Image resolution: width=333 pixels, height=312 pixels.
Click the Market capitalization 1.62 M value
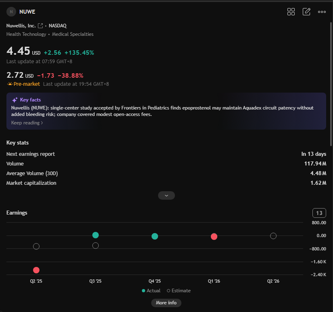pyautogui.click(x=318, y=183)
